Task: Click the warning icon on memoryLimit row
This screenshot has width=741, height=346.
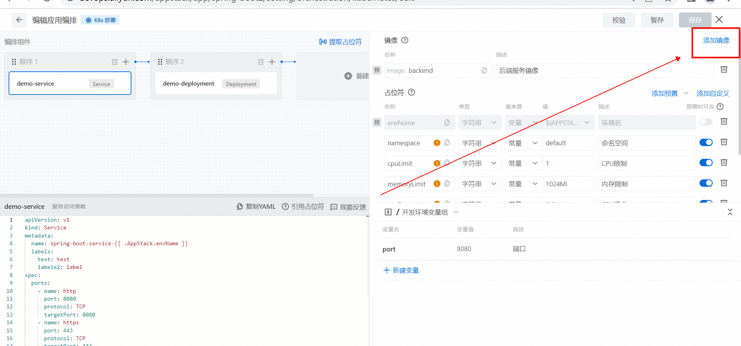Action: [437, 184]
